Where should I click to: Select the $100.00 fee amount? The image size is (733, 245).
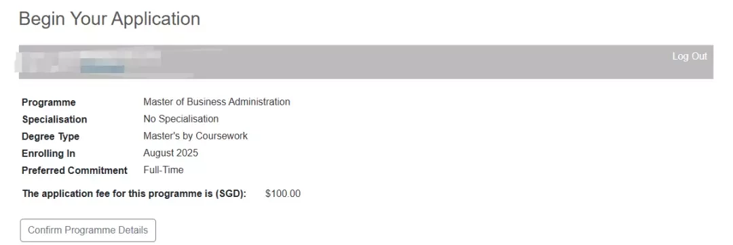coord(283,194)
